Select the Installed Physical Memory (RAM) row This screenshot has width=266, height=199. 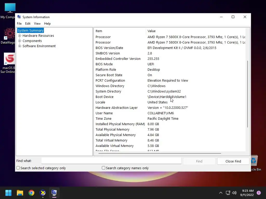pyautogui.click(x=170, y=124)
